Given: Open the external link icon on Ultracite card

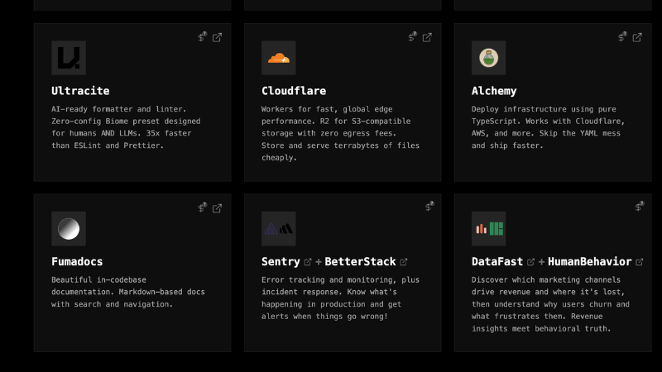Looking at the screenshot, I should [218, 37].
